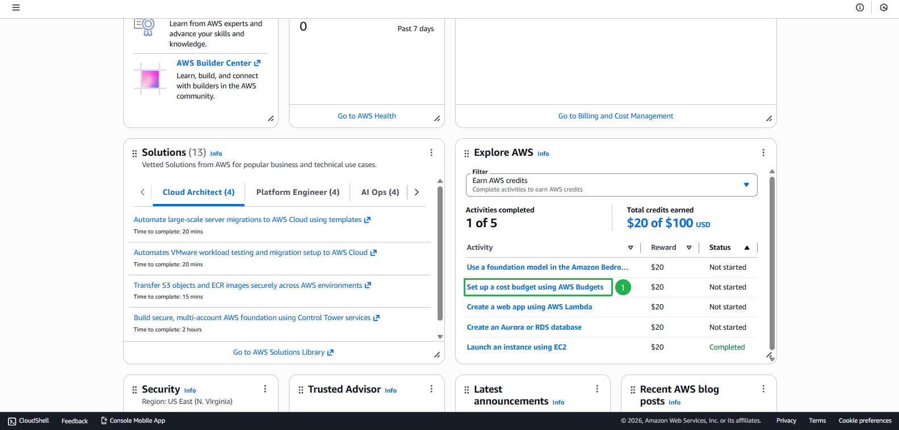
Task: Go to Billing and Cost Management
Action: click(616, 116)
